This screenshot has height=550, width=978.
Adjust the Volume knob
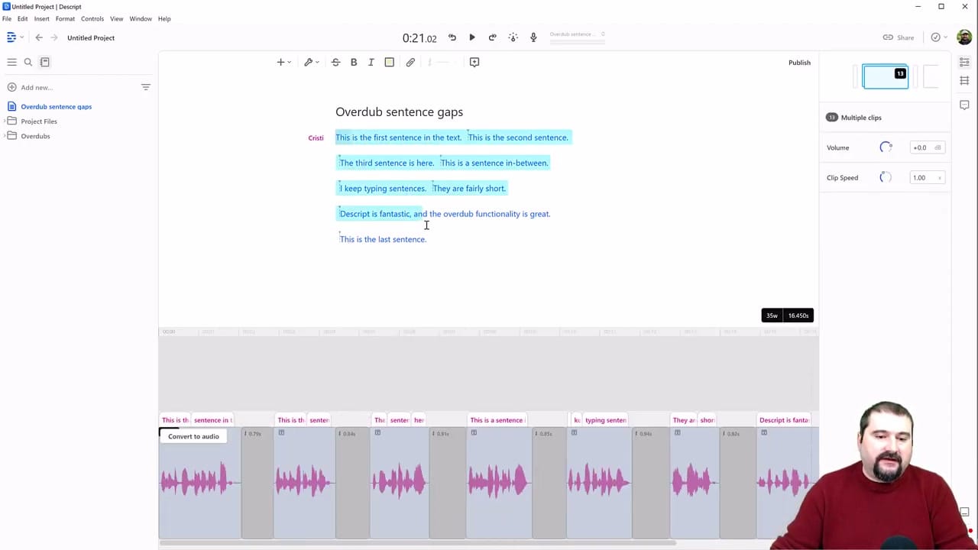pyautogui.click(x=886, y=147)
